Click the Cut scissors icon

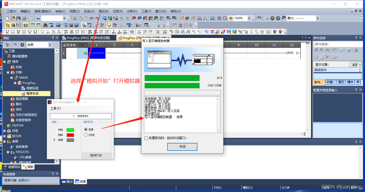coord(75,18)
